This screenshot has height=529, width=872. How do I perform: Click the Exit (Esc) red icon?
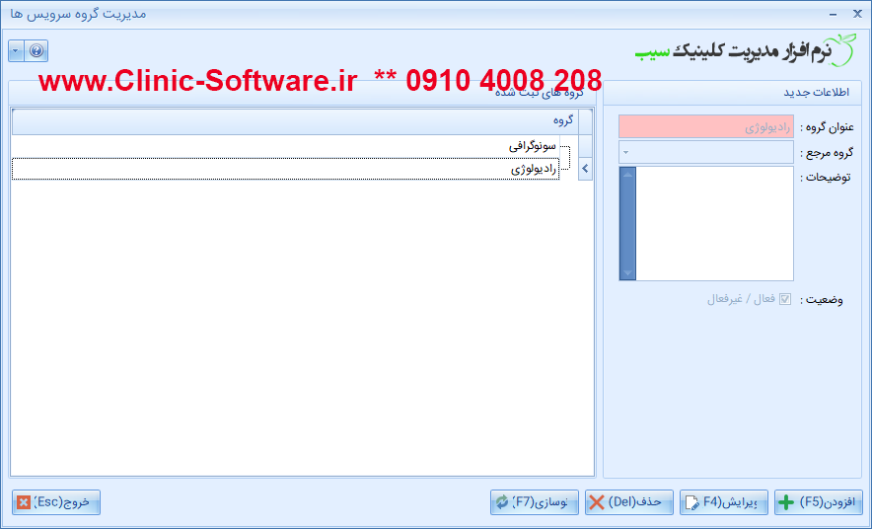24,502
